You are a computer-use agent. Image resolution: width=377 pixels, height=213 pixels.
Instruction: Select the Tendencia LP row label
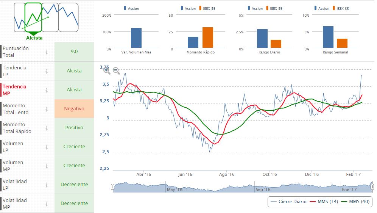[15, 71]
